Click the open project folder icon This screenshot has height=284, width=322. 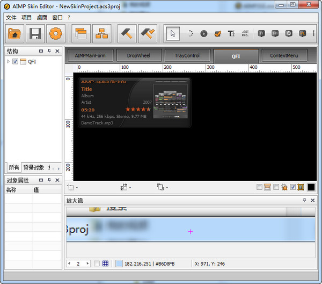click(x=15, y=34)
